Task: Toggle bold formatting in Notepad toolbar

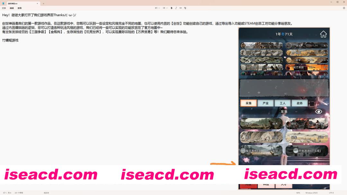Action: click(x=172, y=8)
